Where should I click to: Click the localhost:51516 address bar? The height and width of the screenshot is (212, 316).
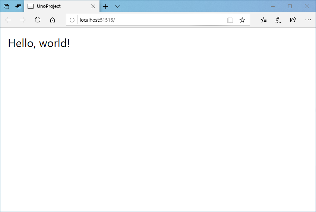(149, 20)
